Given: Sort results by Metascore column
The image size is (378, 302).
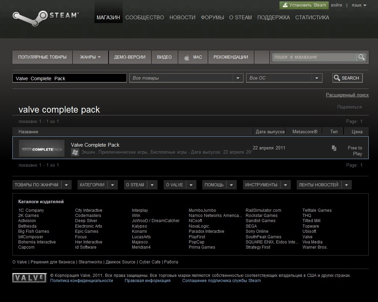Looking at the screenshot, I should tap(305, 132).
